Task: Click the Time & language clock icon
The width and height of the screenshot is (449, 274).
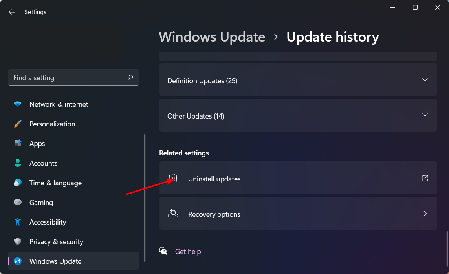Action: [18, 183]
